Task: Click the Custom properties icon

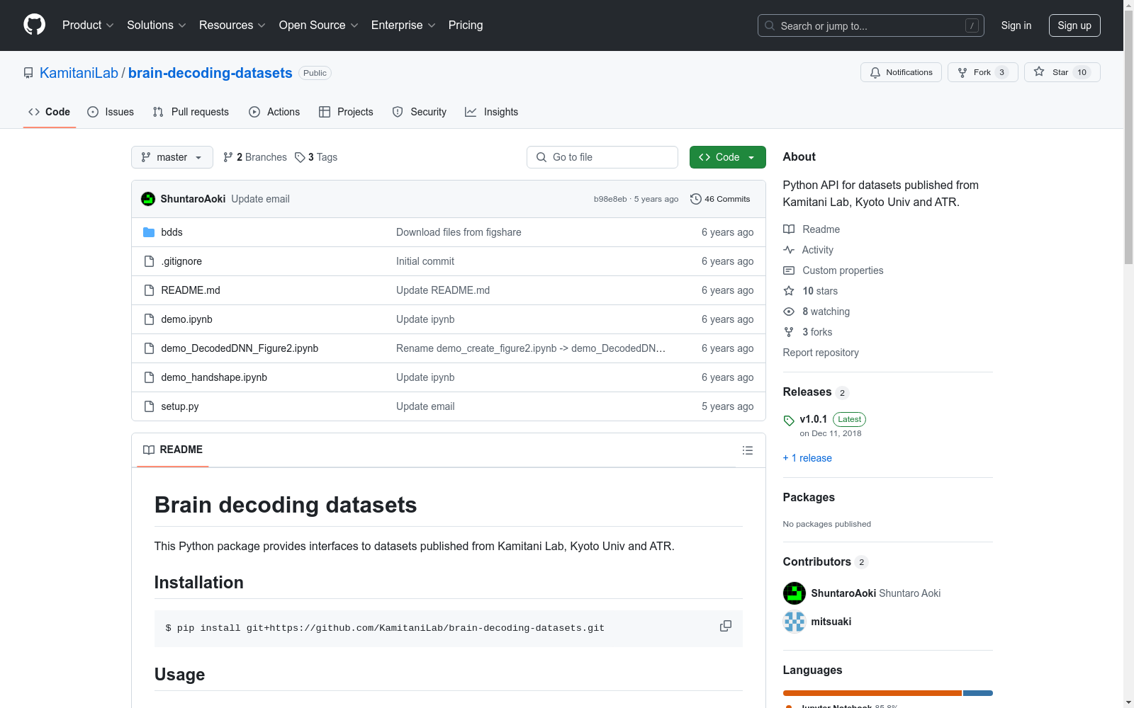Action: [x=789, y=270]
